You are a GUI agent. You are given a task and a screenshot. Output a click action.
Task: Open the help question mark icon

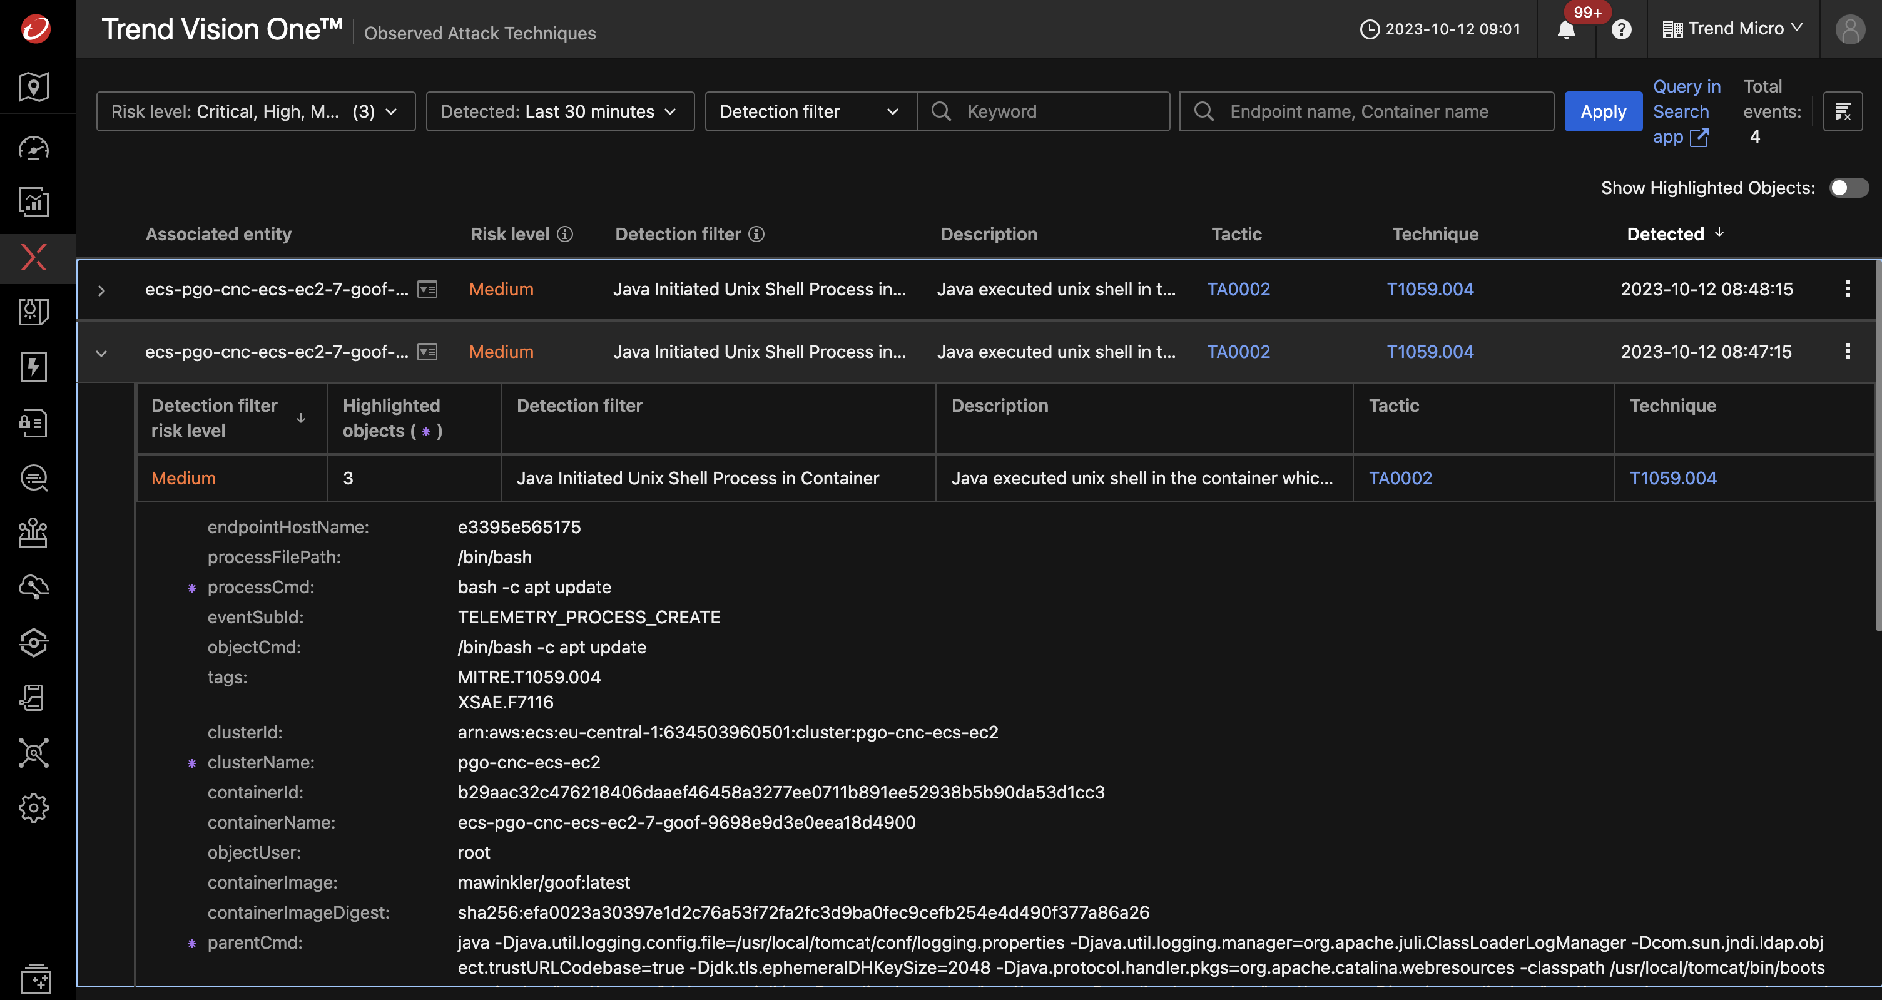[x=1621, y=29]
